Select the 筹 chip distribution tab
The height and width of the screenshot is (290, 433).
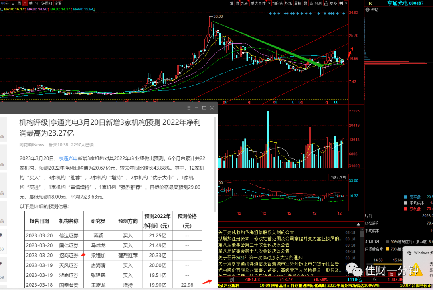pyautogui.click(x=391, y=274)
